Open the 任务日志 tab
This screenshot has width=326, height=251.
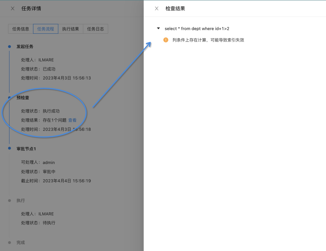[x=96, y=29]
